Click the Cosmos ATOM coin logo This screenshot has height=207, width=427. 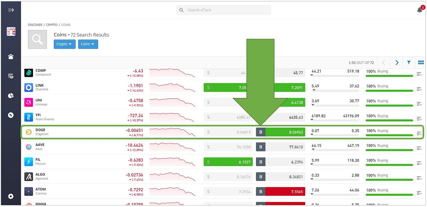[x=29, y=191]
